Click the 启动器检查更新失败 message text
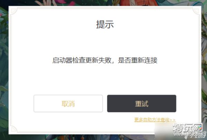The image size is (207, 140). (82, 61)
